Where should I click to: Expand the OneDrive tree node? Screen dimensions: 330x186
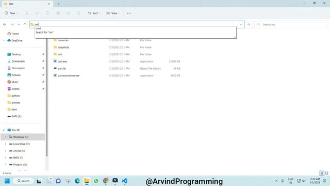tap(4, 40)
